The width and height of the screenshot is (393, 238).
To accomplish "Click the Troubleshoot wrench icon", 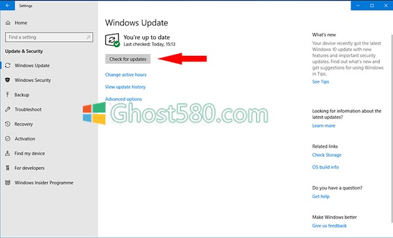I will [x=8, y=109].
